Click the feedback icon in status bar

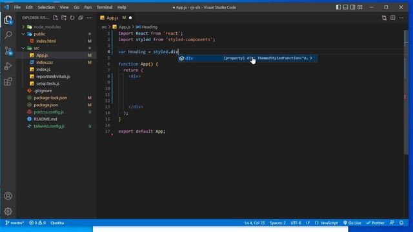point(392,223)
